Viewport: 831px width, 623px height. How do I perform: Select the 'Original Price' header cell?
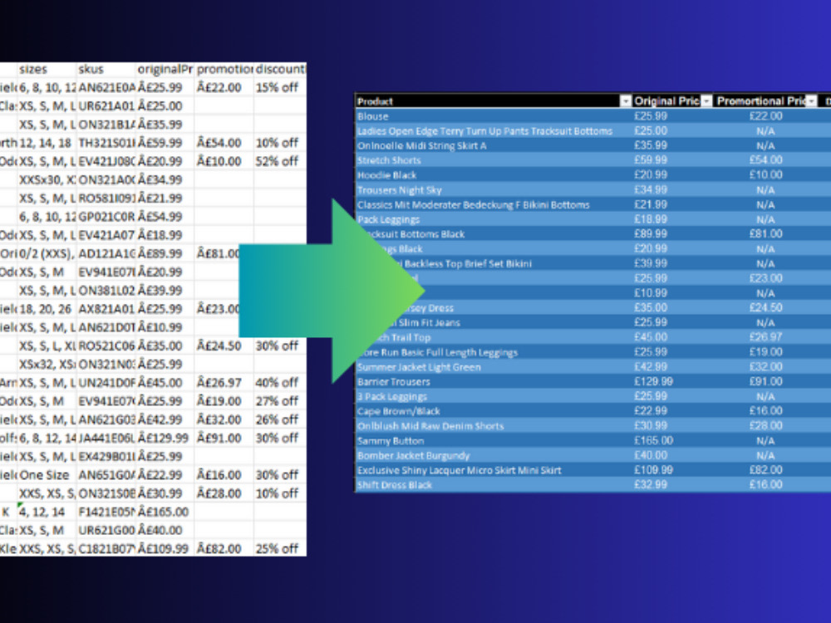(x=672, y=101)
